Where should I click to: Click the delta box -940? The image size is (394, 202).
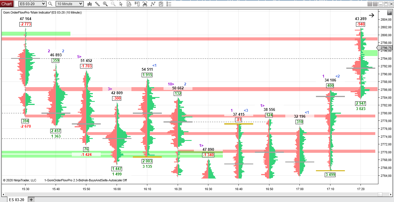(x=361, y=24)
